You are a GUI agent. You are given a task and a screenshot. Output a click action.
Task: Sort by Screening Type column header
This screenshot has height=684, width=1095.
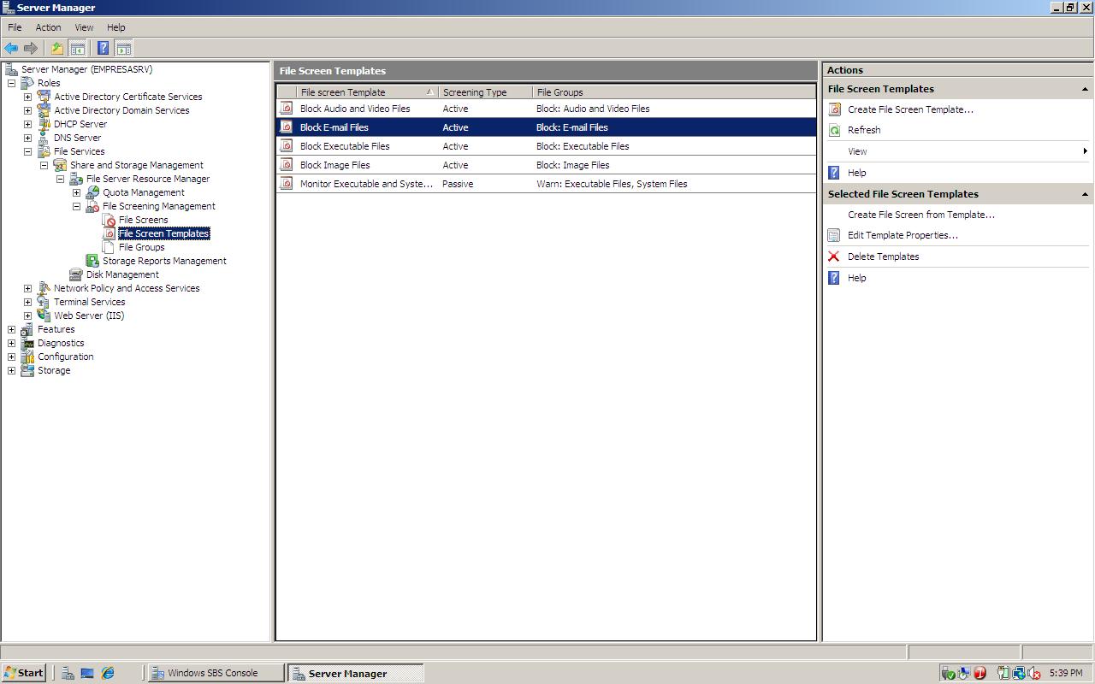coord(485,92)
